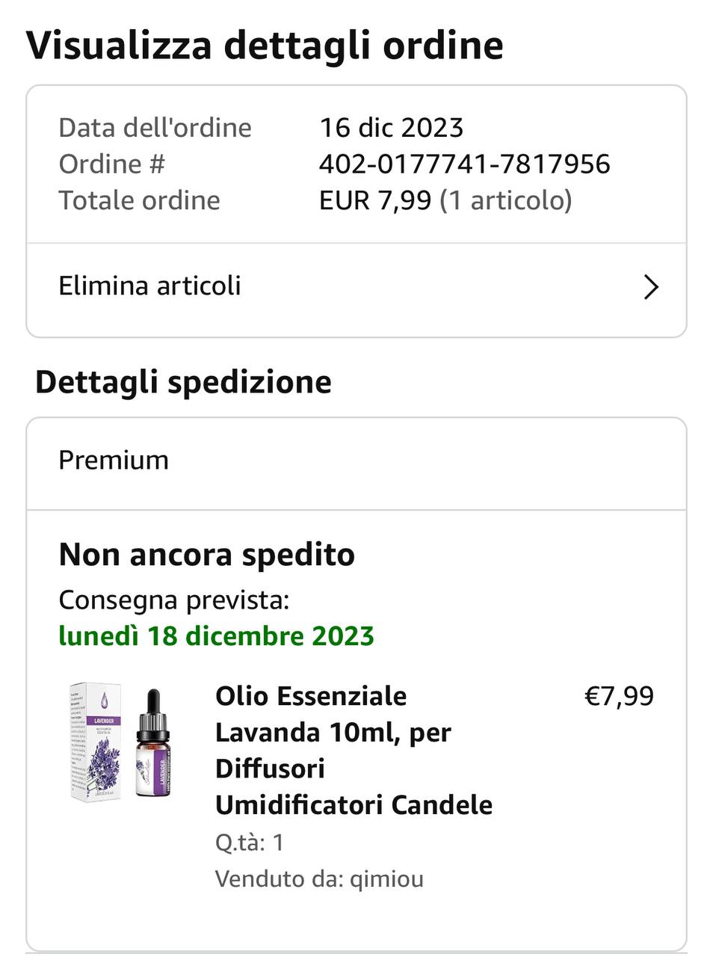Tap the Visualizza dettagli ordine page title

[265, 46]
